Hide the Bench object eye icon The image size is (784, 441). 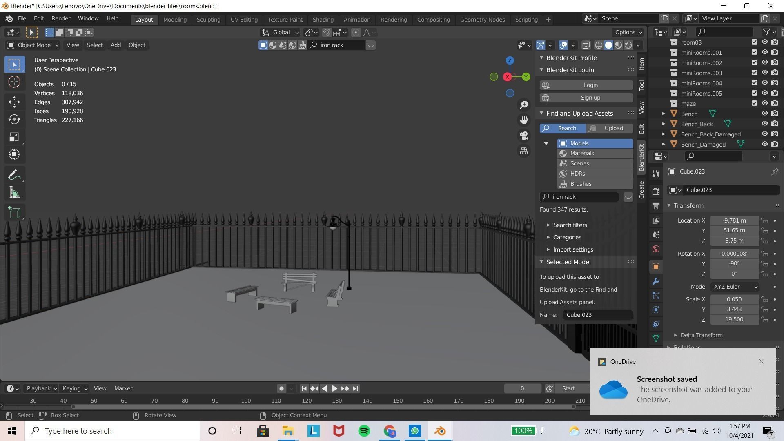[x=764, y=114]
